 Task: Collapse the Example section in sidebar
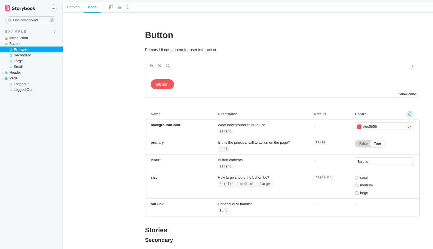[16, 31]
